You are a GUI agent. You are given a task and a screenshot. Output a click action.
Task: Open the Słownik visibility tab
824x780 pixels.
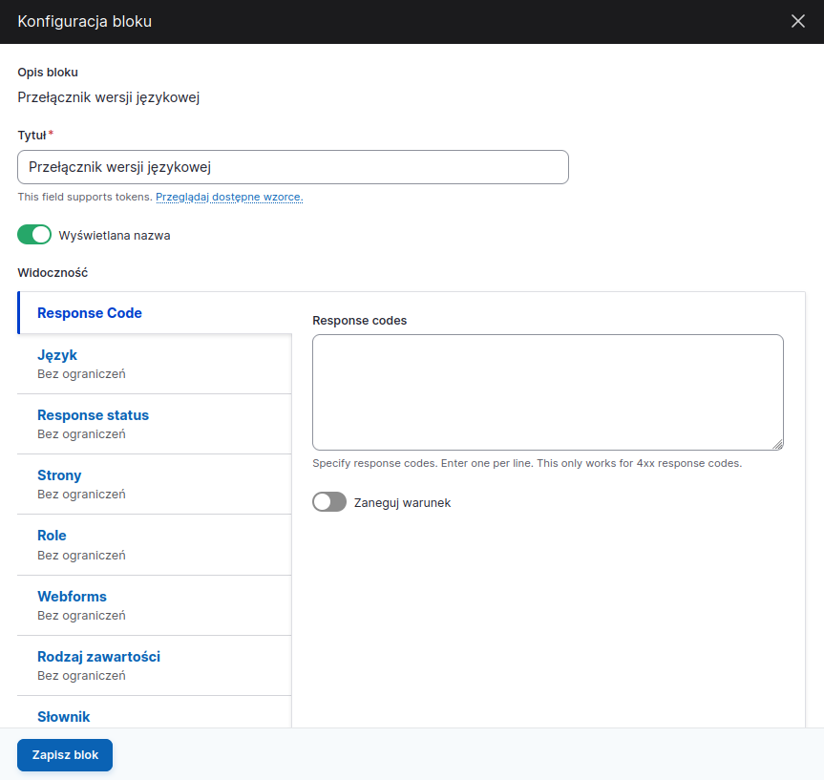click(x=64, y=716)
